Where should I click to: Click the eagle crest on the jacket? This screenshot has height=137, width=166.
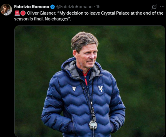pos(101,89)
